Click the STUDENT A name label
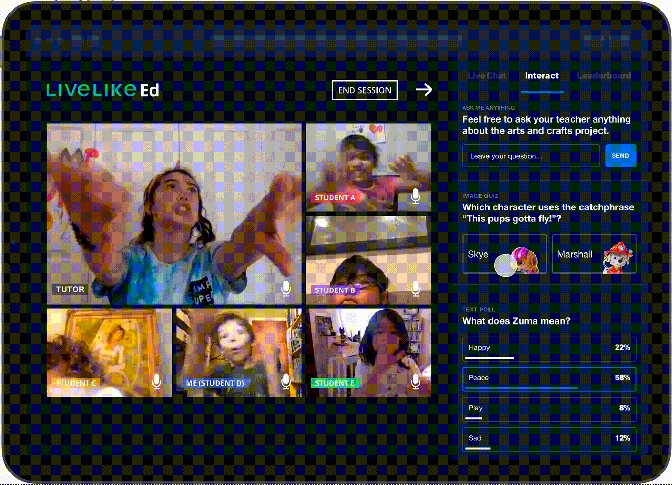Viewport: 672px width, 485px height. pyautogui.click(x=335, y=198)
